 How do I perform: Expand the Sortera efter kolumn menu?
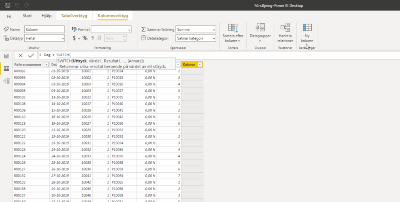pyautogui.click(x=233, y=34)
